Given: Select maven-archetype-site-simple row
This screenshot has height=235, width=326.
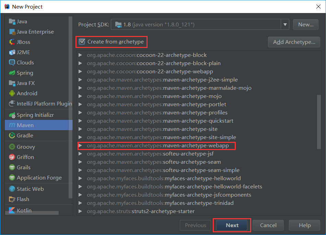Looking at the screenshot, I should tap(199, 137).
